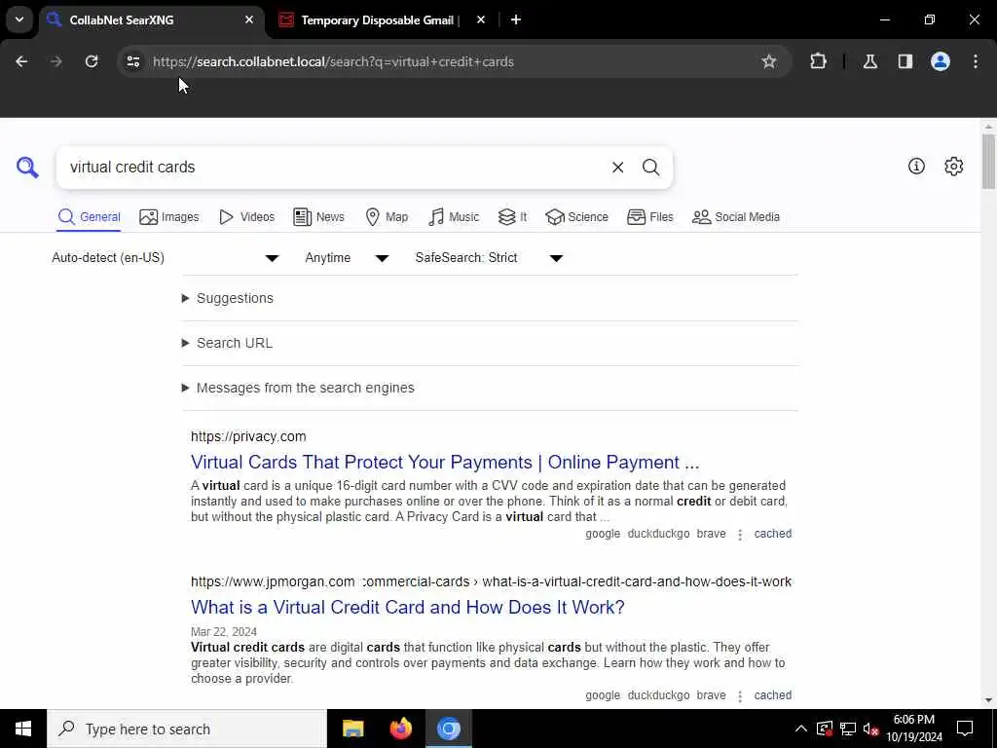Switch to Images category
This screenshot has height=748, width=997.
[169, 217]
